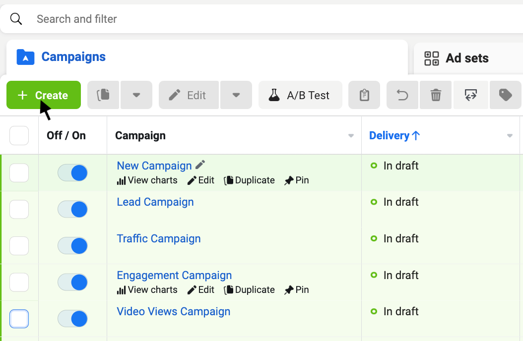Image resolution: width=523 pixels, height=341 pixels.
Task: Click the search magnifier icon
Action: pyautogui.click(x=16, y=19)
